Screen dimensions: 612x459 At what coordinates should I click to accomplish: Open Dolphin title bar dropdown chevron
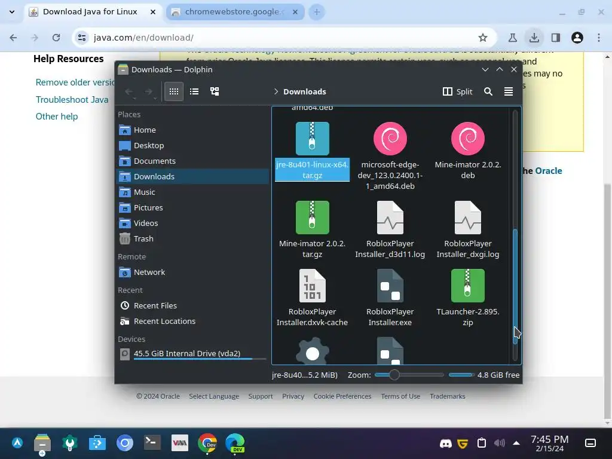(485, 69)
